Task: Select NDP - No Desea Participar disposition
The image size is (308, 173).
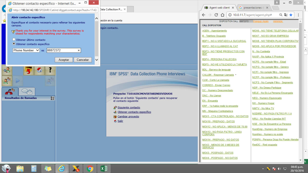Action: click(x=267, y=88)
